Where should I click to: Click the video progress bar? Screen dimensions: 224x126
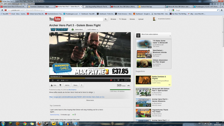(90, 78)
